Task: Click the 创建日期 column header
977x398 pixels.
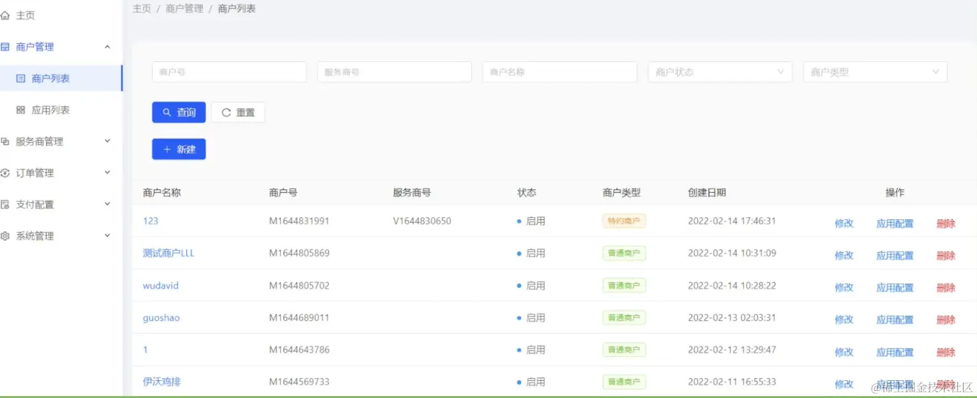Action: [707, 193]
